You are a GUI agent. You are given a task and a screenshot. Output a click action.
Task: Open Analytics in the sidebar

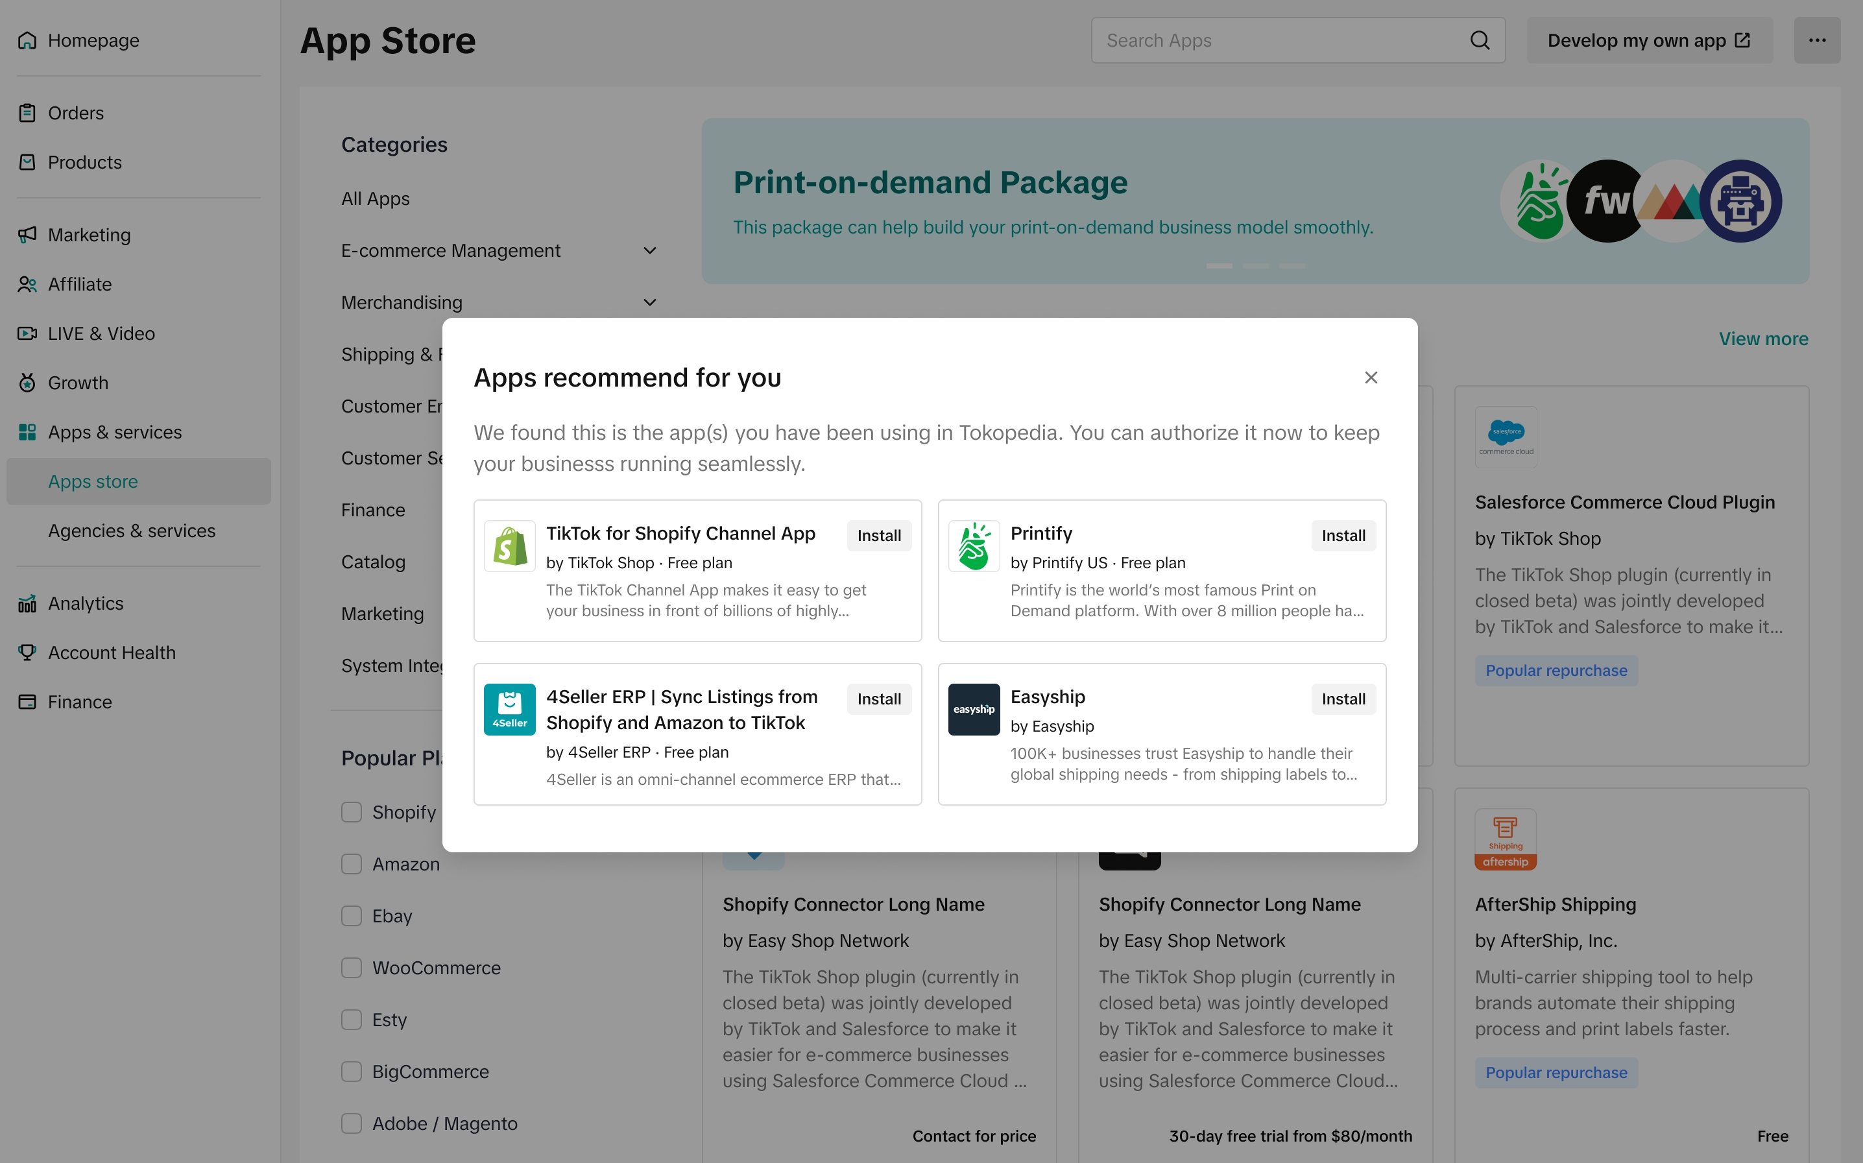point(86,603)
